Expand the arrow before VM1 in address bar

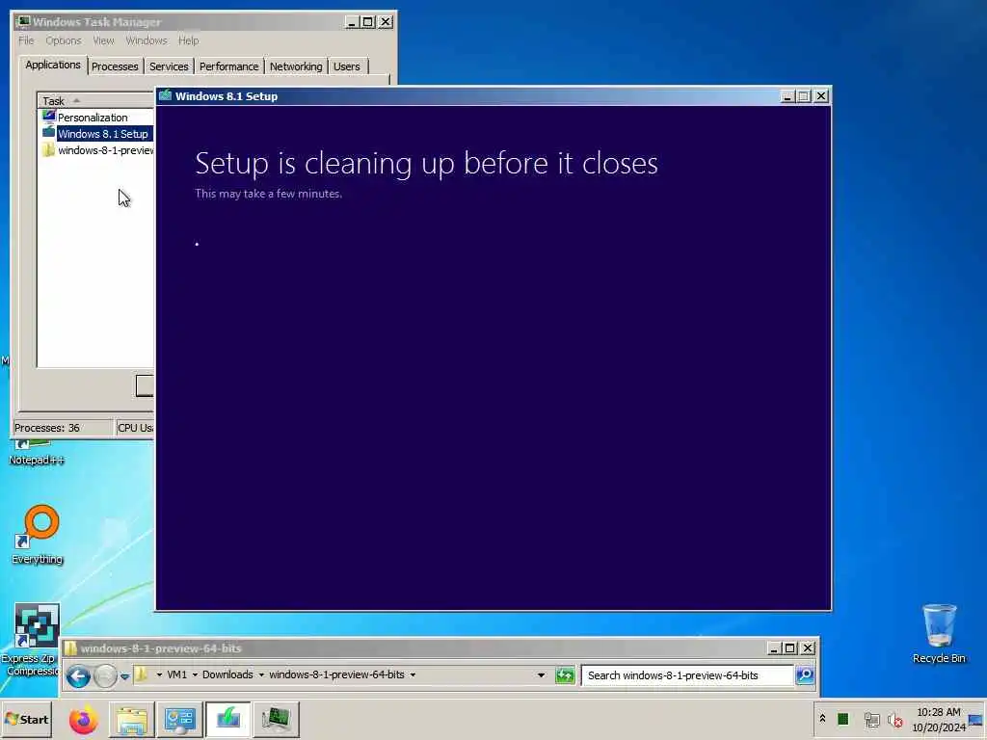coord(159,674)
